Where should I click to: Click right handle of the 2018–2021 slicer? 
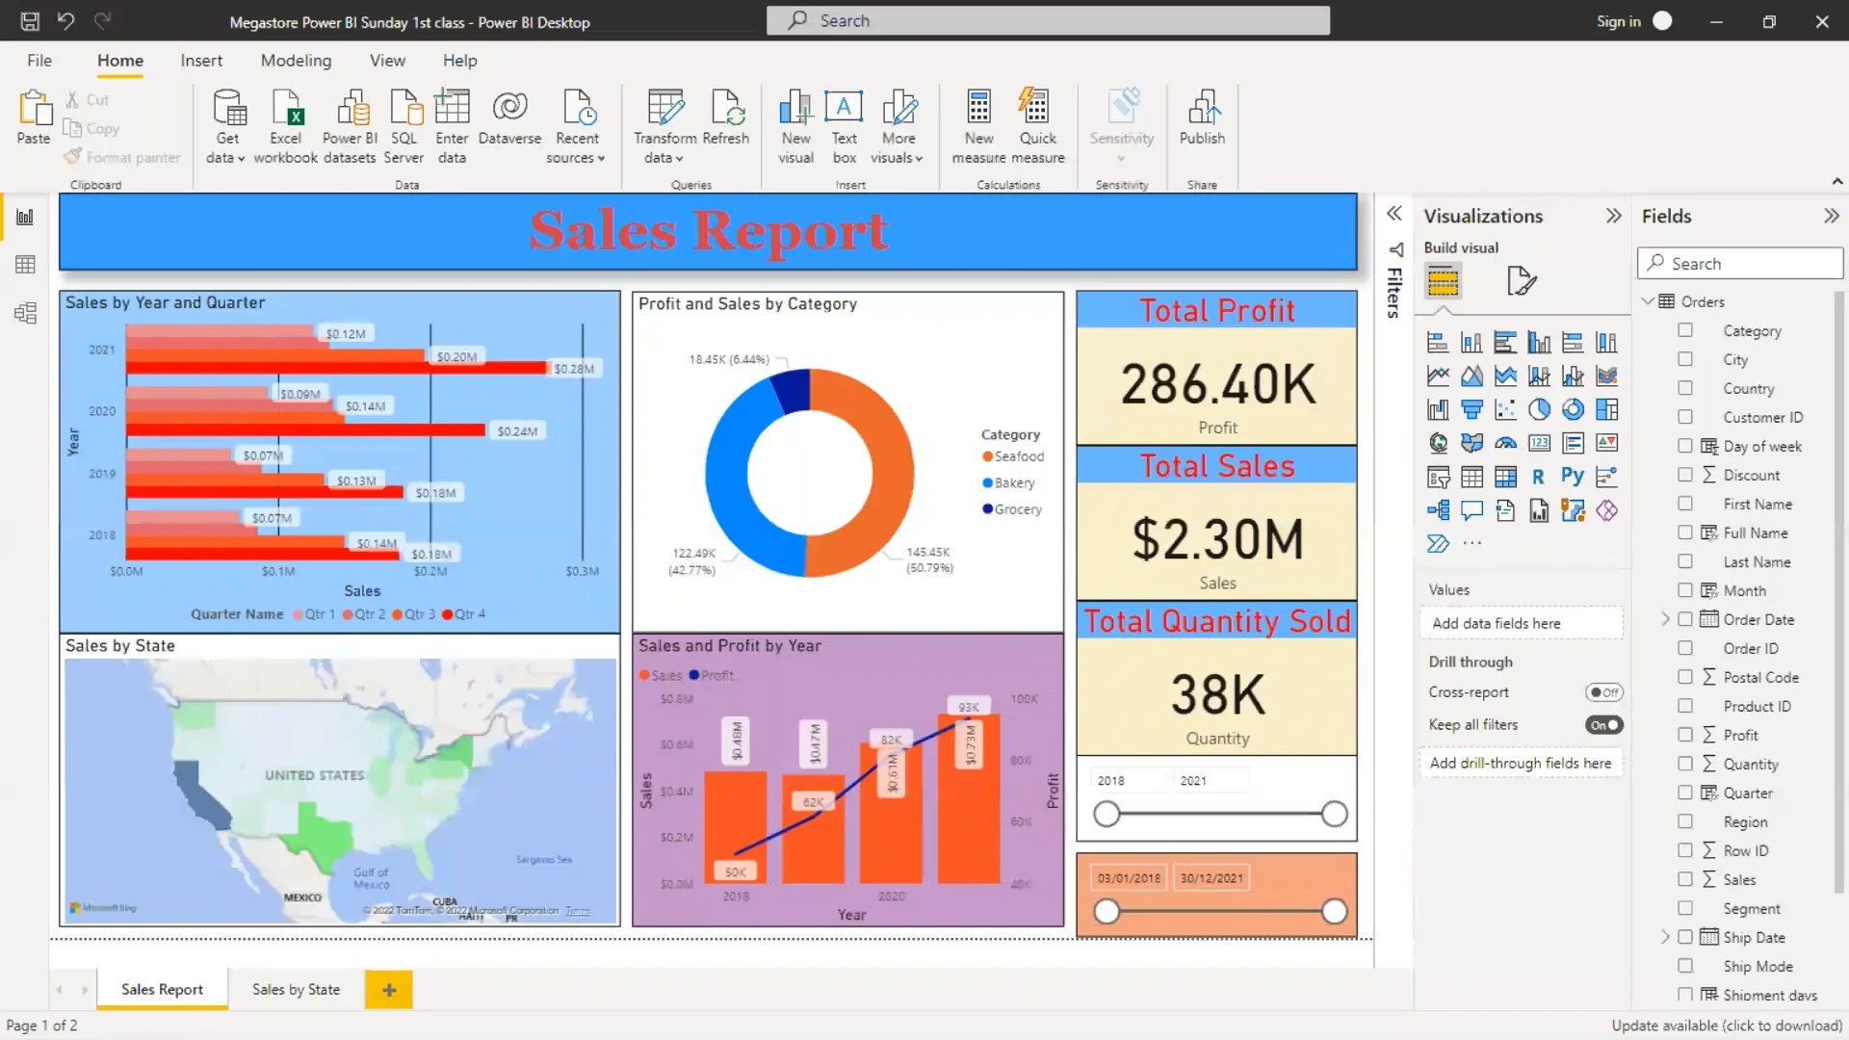point(1334,815)
